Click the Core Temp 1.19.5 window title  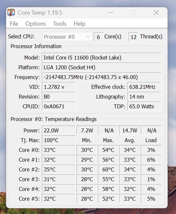coord(40,13)
